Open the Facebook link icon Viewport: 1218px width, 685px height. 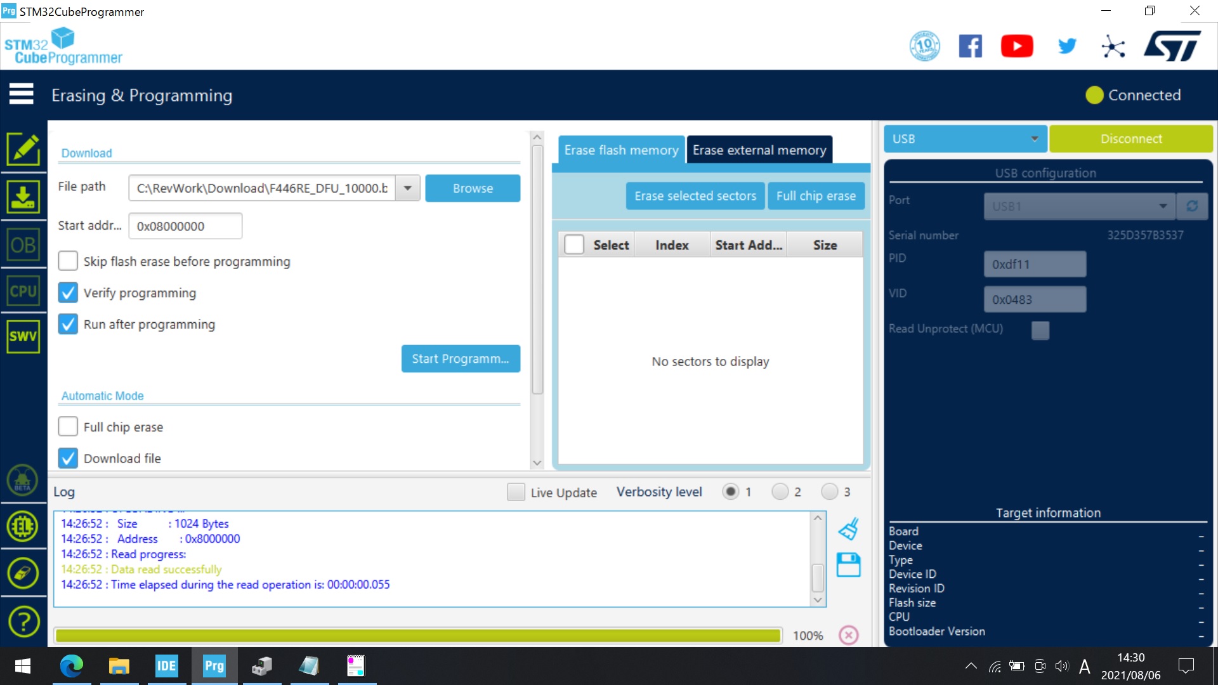971,46
